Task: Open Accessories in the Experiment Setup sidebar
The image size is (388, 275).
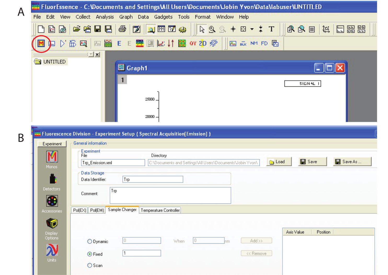Action: 52,204
